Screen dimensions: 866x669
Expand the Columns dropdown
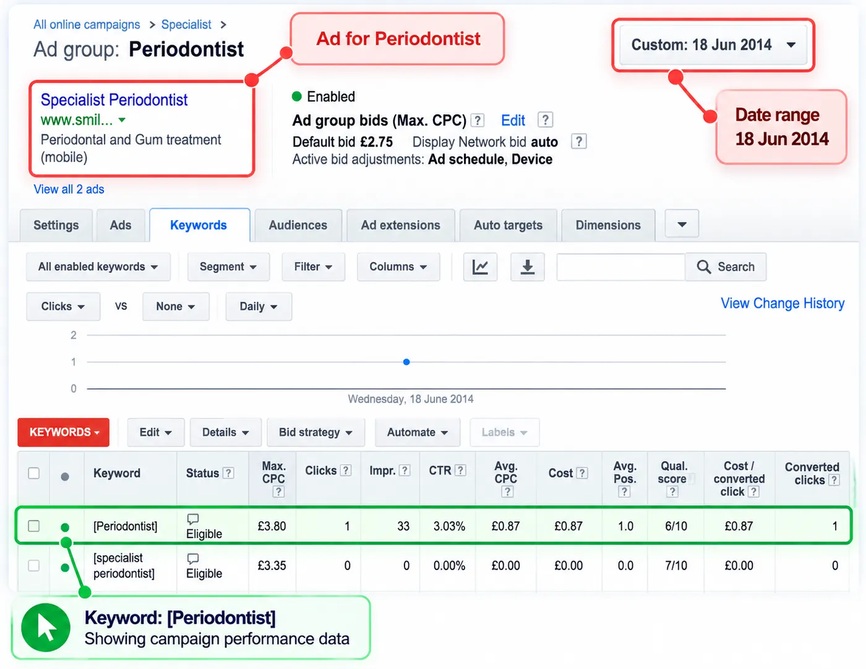(x=398, y=267)
